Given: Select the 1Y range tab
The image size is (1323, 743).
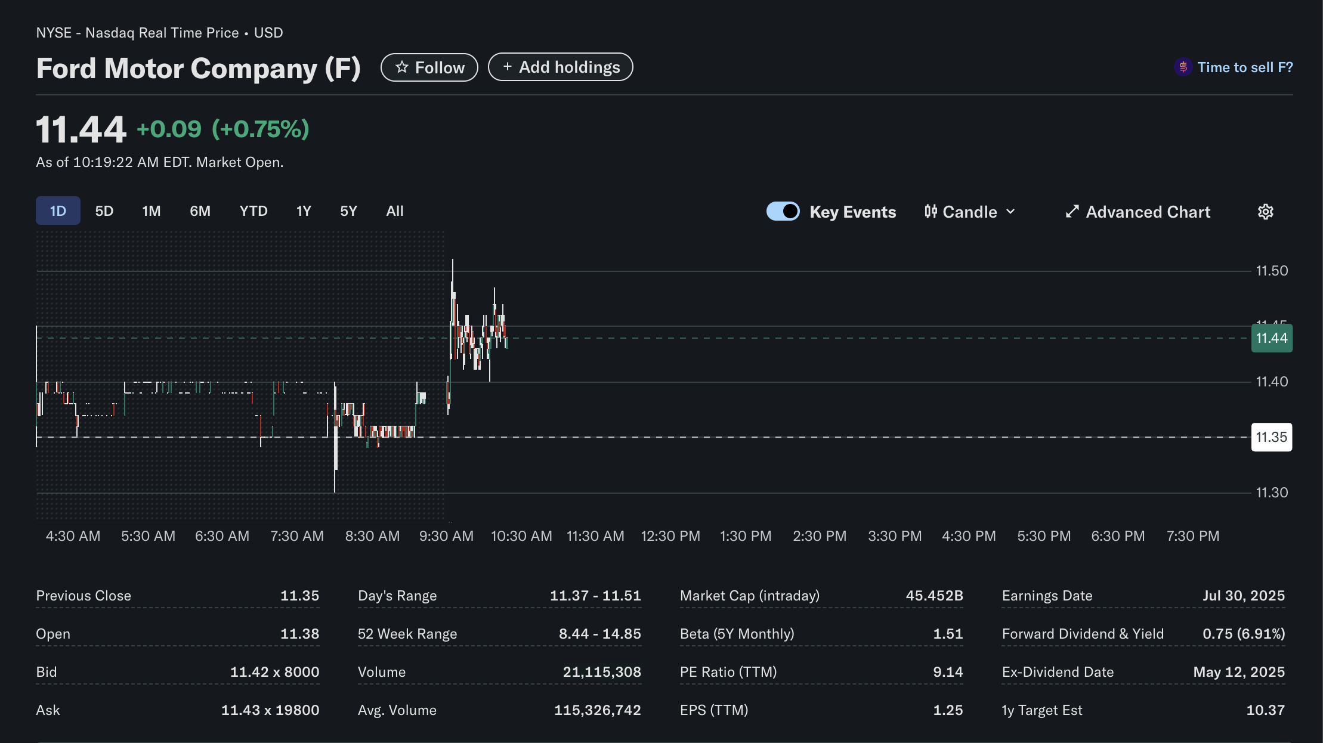Looking at the screenshot, I should (x=304, y=211).
